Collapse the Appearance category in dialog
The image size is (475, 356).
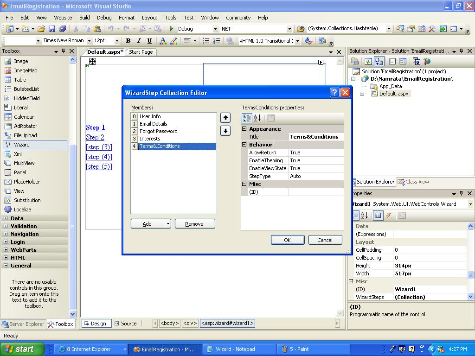(244, 129)
